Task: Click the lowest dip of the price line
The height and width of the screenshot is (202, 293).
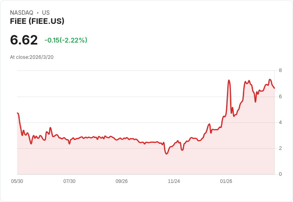Action: pyautogui.click(x=166, y=154)
